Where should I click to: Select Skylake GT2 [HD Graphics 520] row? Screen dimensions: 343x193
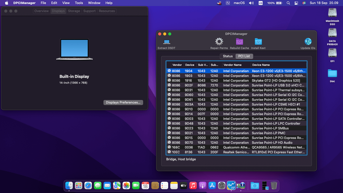point(236,80)
